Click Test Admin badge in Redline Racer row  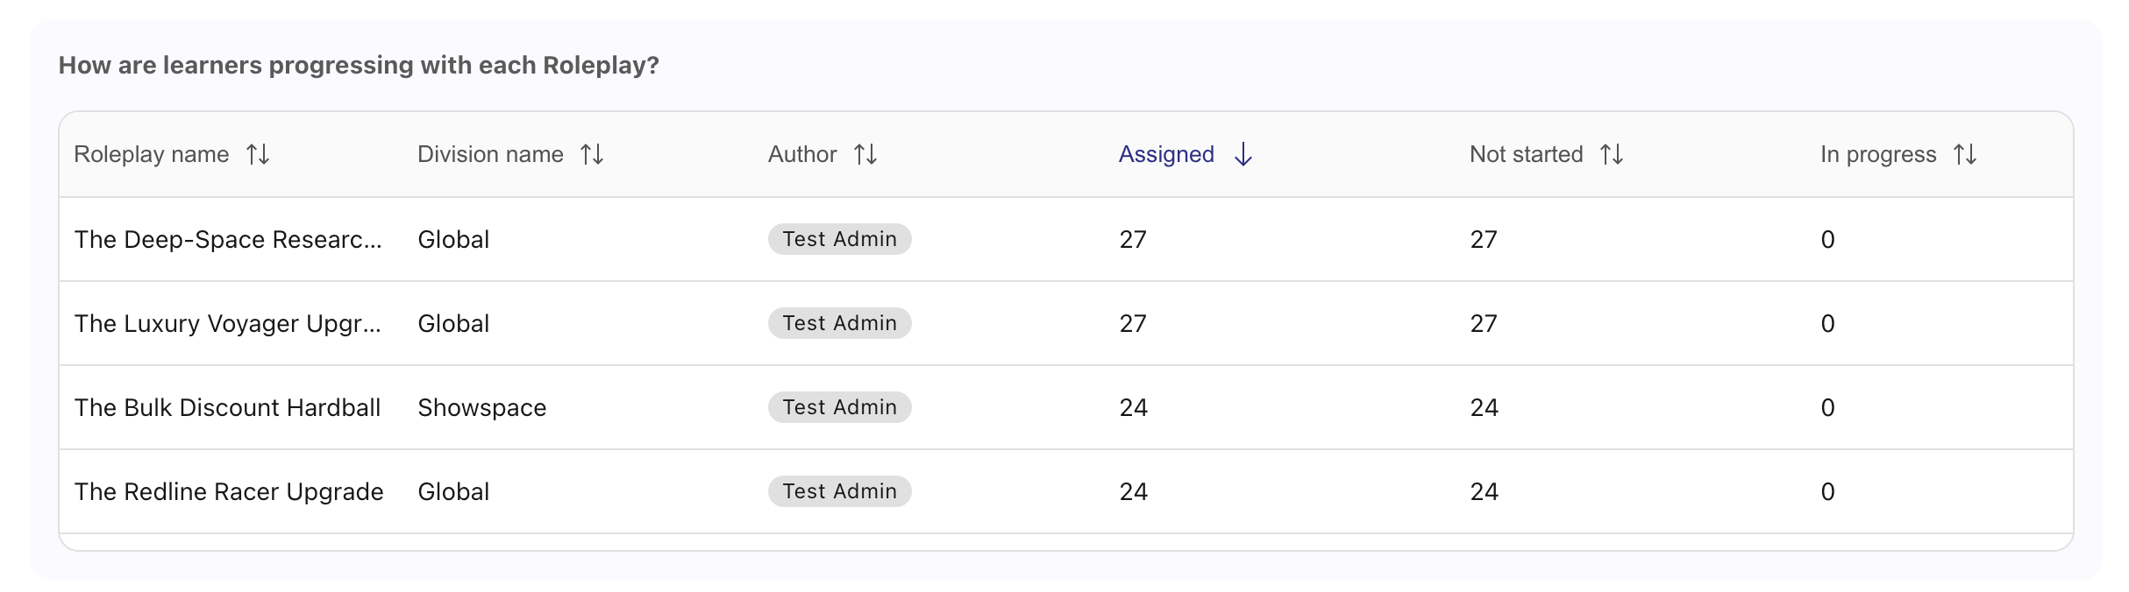pos(840,491)
